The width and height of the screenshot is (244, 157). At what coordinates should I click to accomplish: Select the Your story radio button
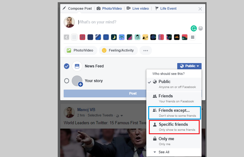pyautogui.click(x=66, y=81)
